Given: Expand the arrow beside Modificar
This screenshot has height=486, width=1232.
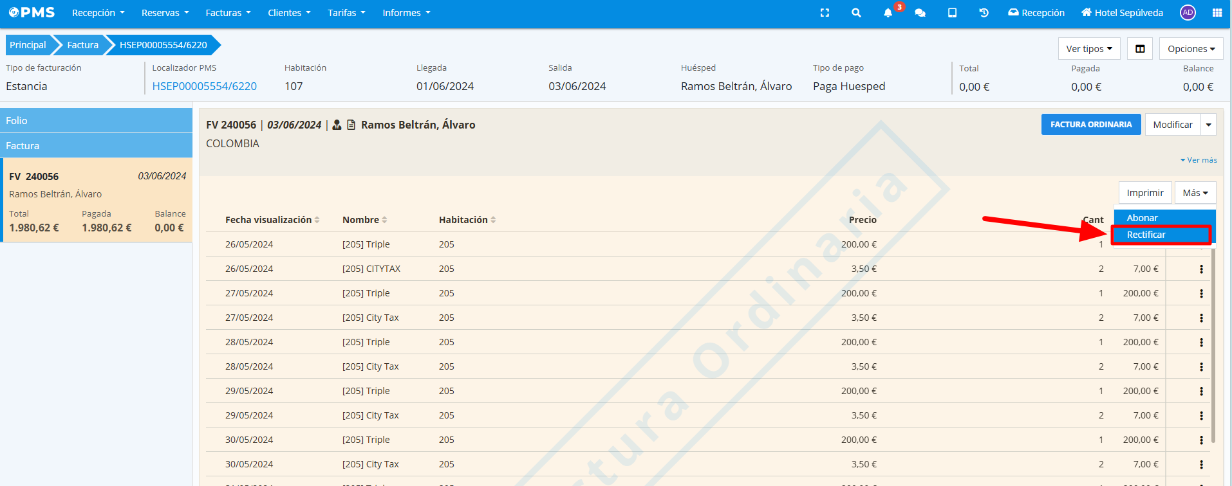Looking at the screenshot, I should 1208,125.
